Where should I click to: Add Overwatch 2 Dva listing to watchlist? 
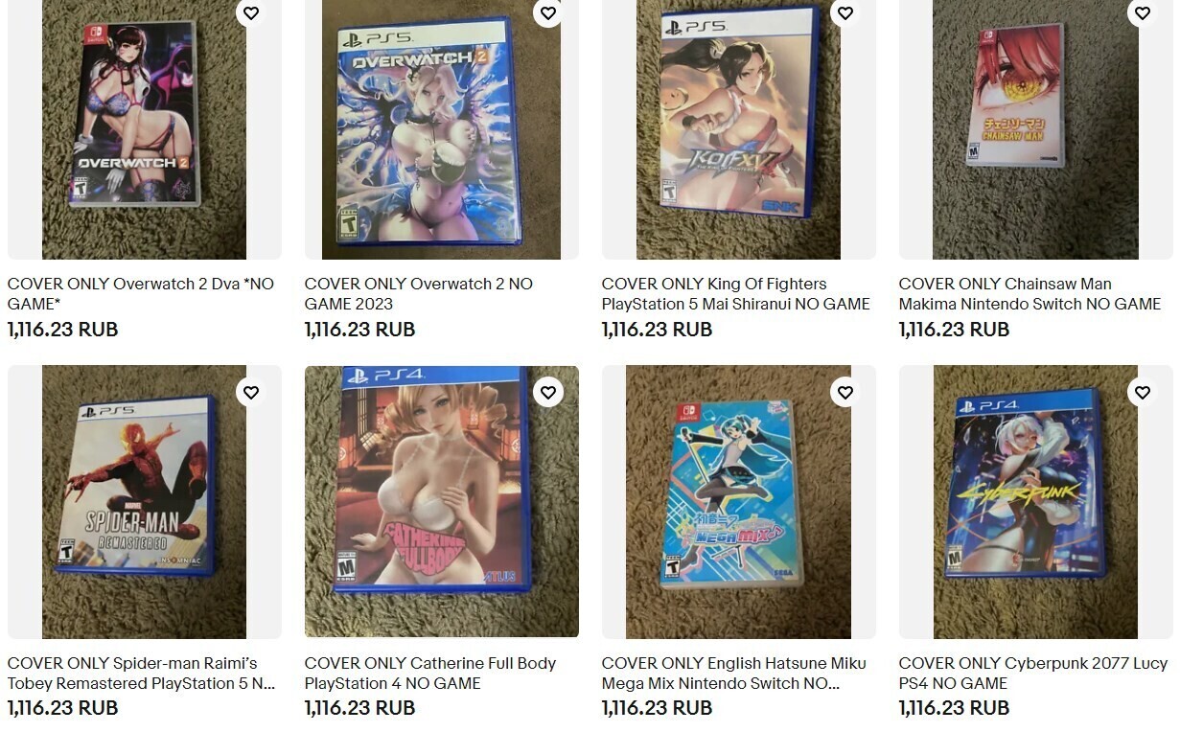(251, 12)
